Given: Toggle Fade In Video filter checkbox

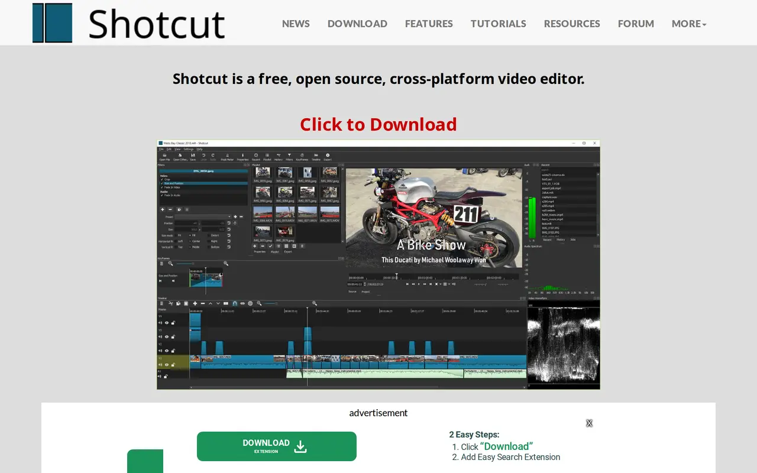Looking at the screenshot, I should tap(161, 187).
